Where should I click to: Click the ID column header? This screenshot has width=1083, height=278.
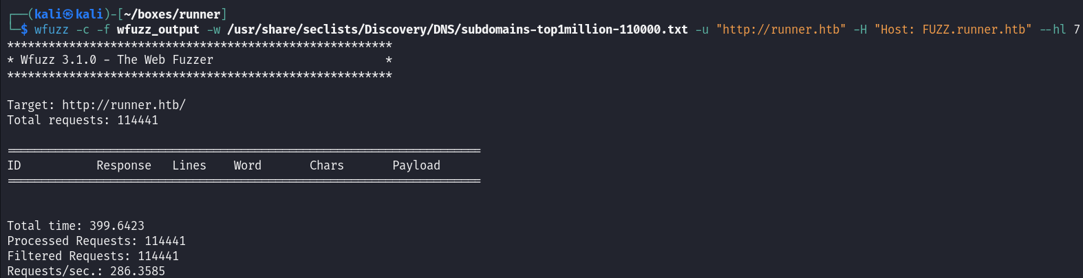(14, 165)
